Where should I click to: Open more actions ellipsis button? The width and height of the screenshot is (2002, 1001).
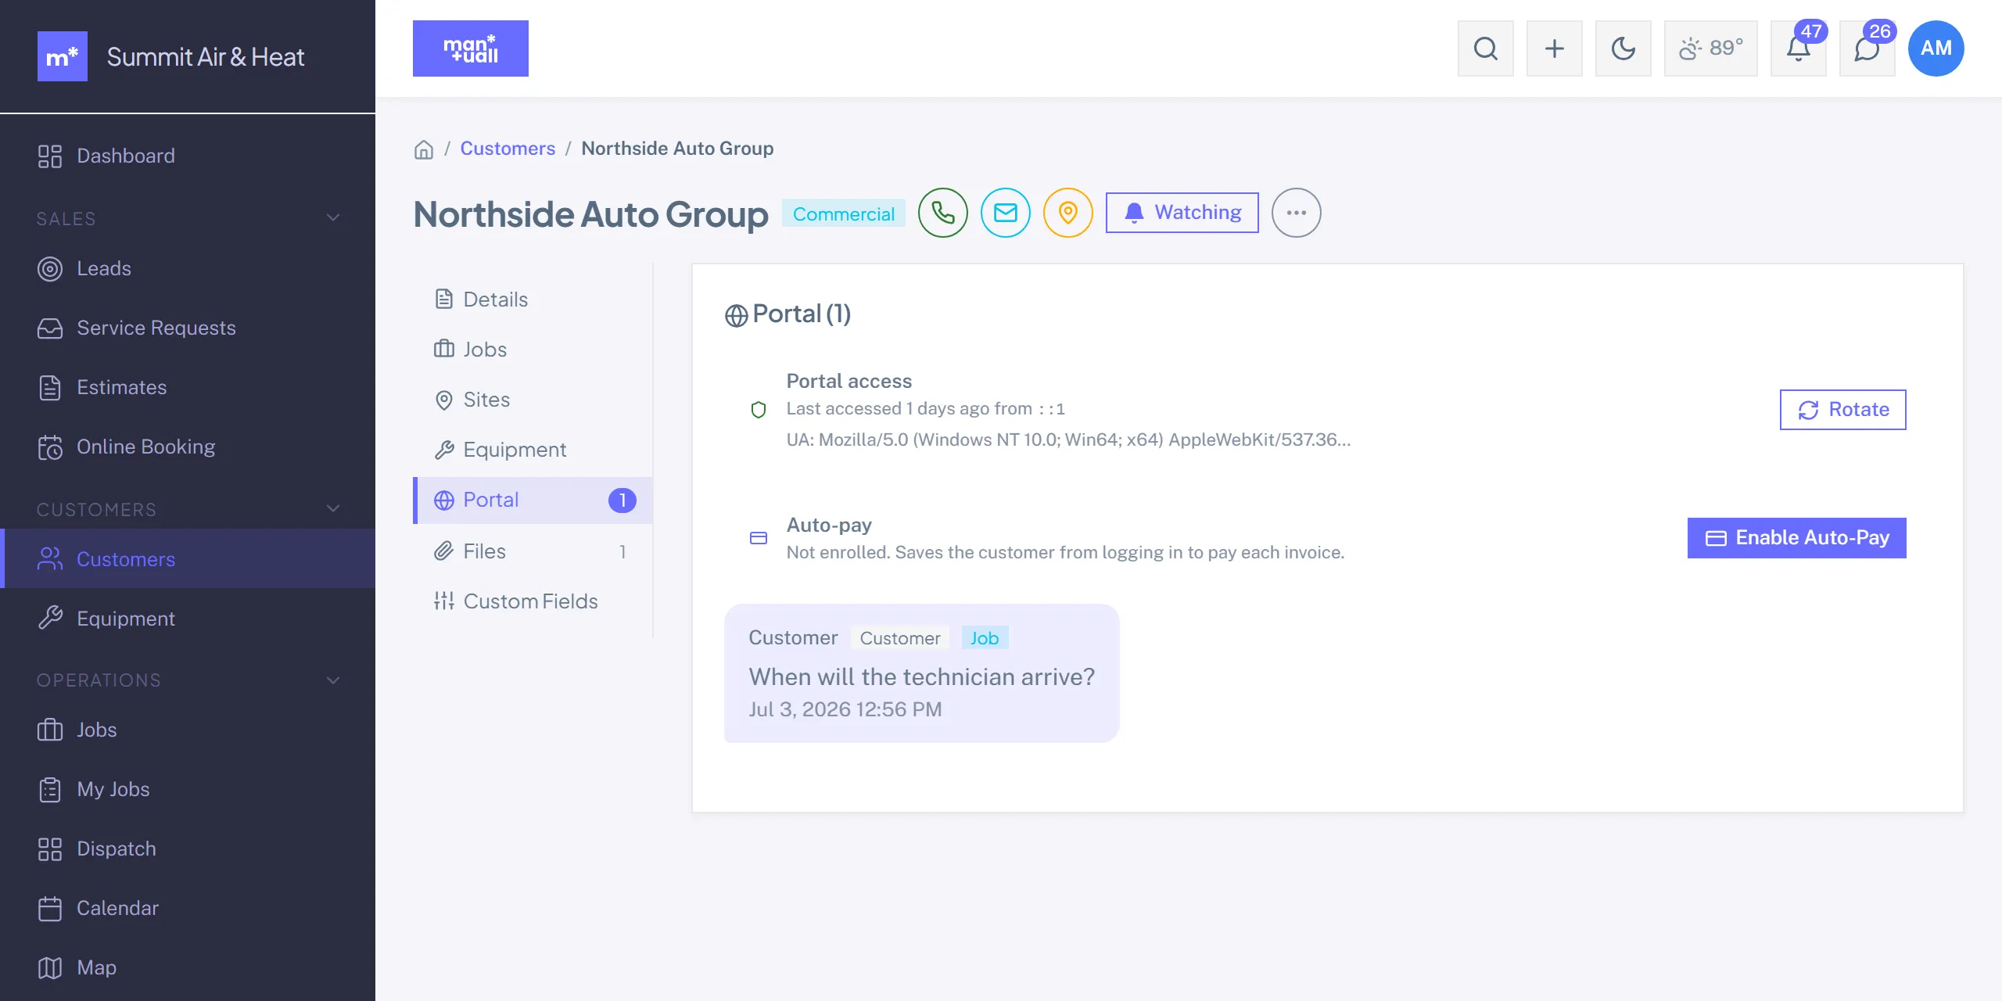(x=1296, y=213)
